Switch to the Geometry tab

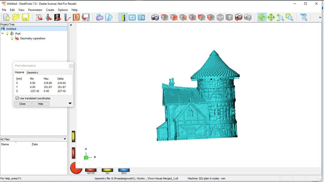pos(32,73)
